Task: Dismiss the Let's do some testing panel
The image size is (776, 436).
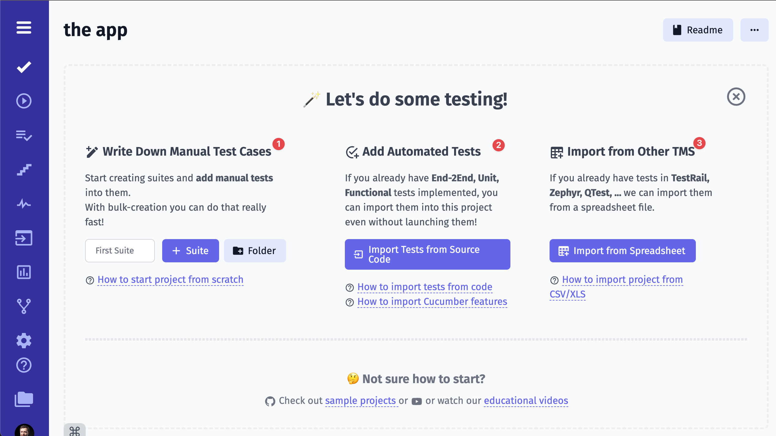Action: pos(736,97)
